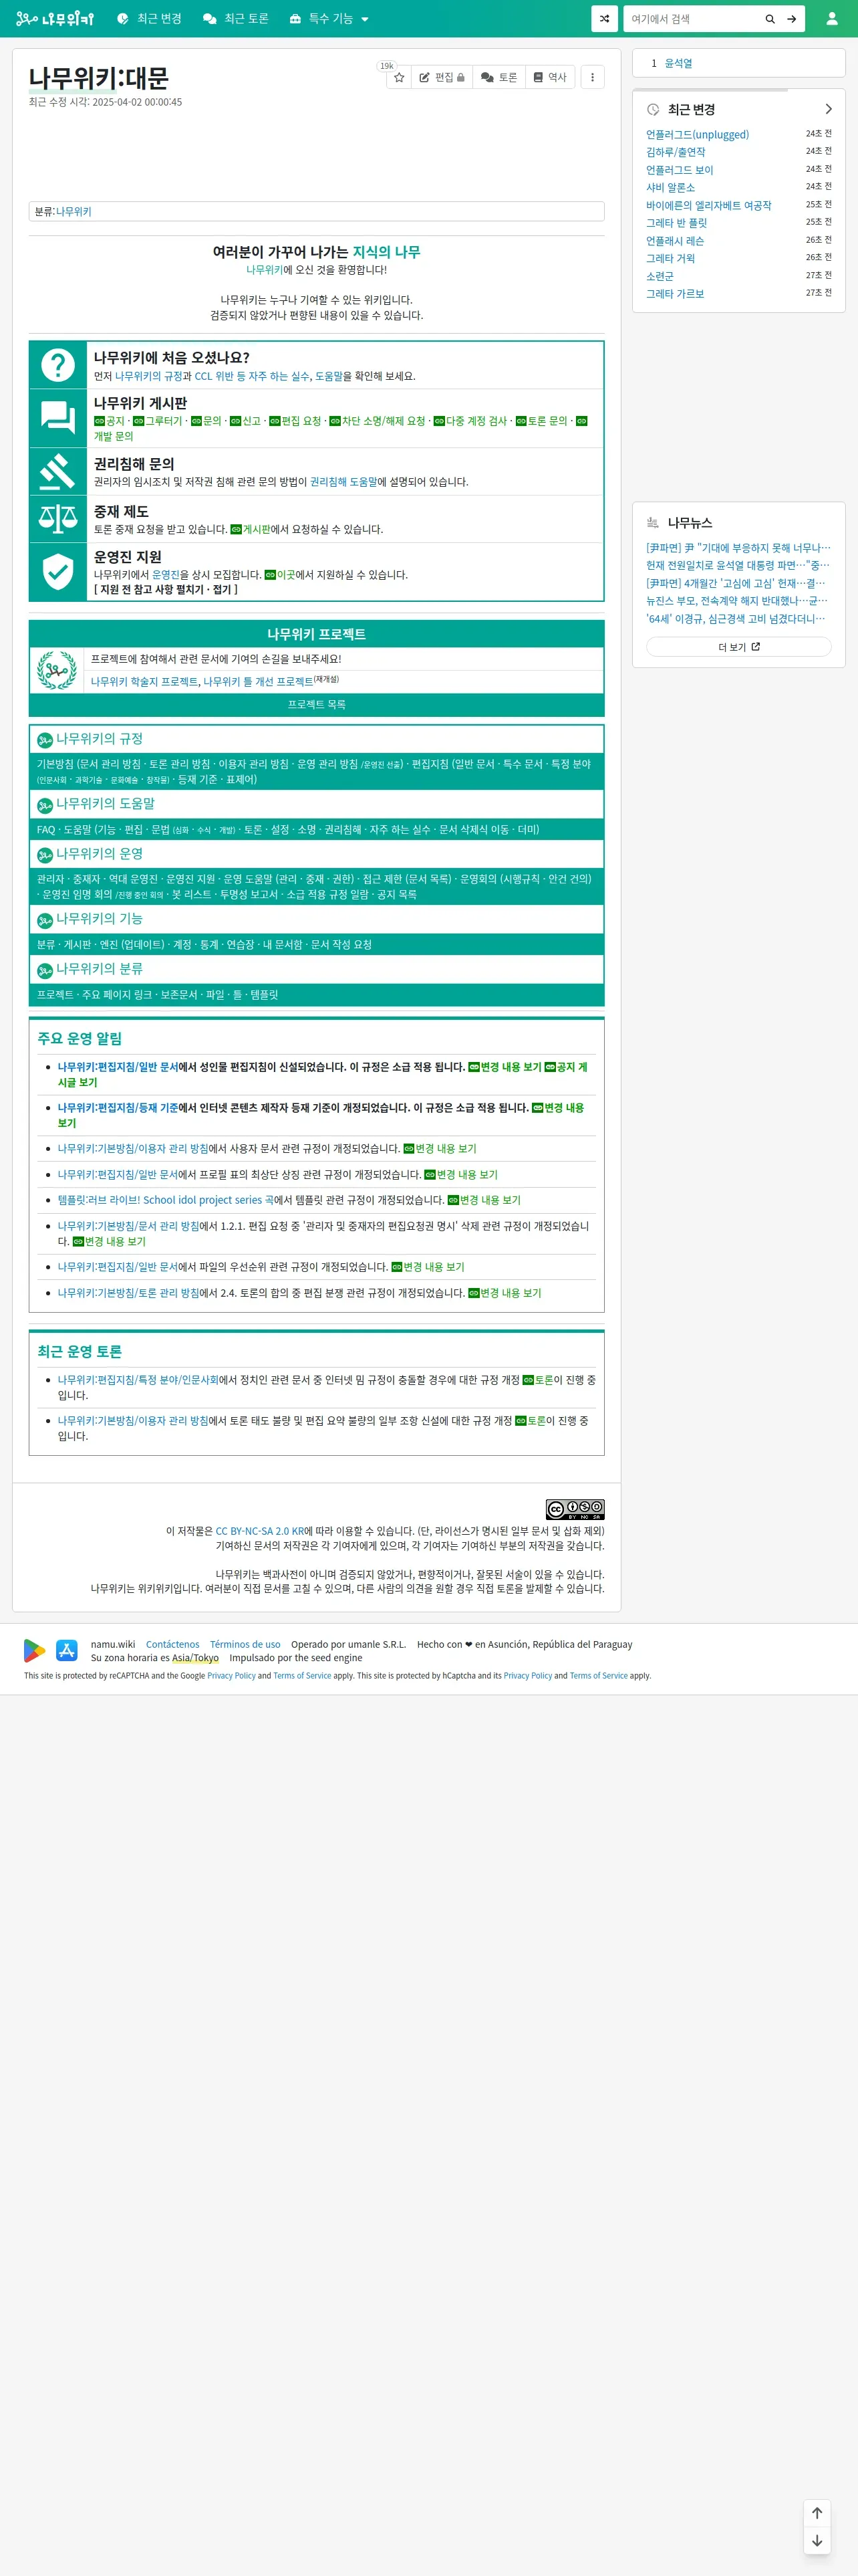Open the 나무위키의 분류 section heading
The height and width of the screenshot is (2576, 858).
[99, 969]
